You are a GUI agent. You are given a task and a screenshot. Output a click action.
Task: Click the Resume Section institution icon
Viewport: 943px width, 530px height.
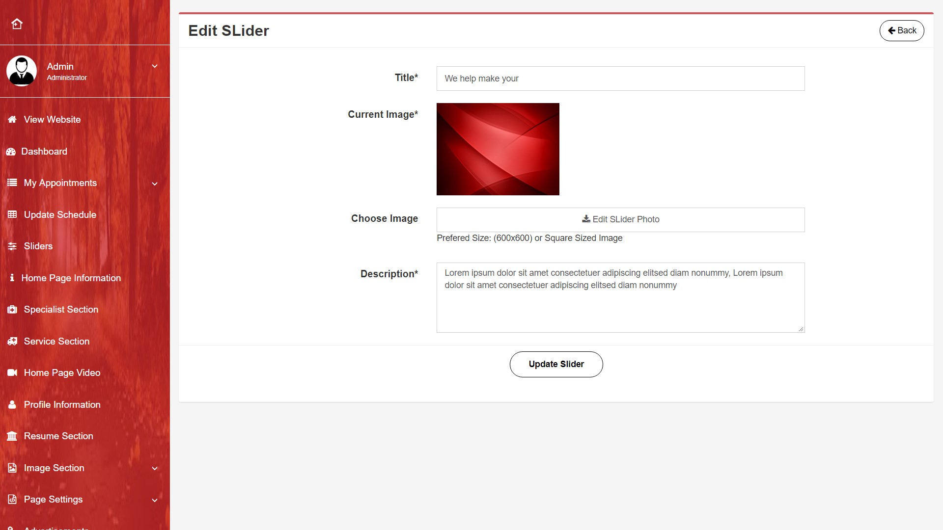(x=12, y=436)
